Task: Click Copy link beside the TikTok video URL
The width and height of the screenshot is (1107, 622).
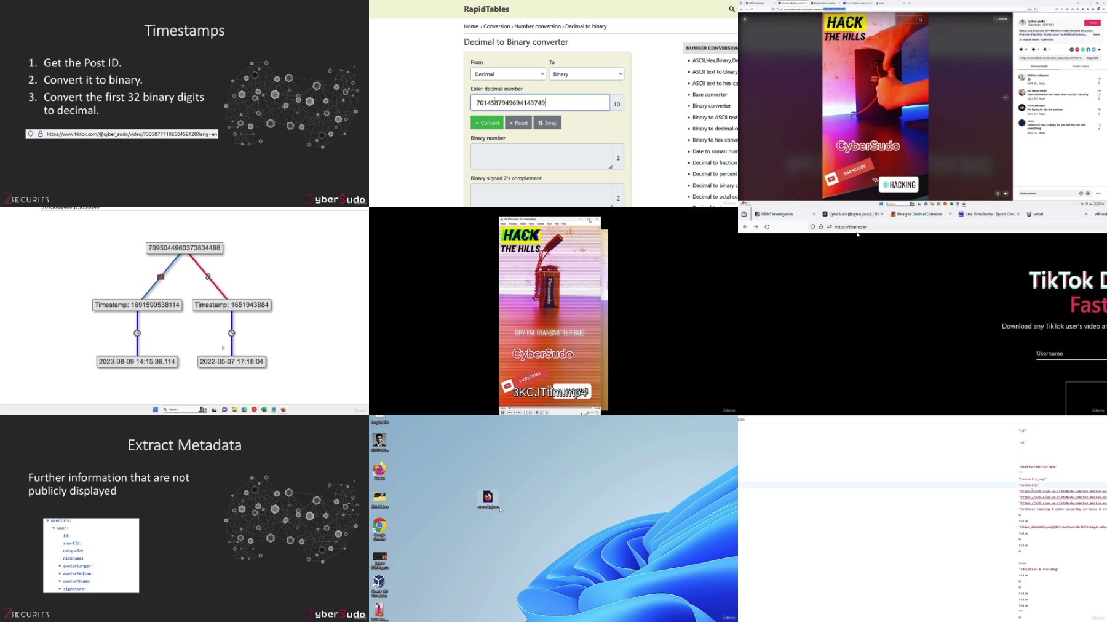Action: tap(1092, 58)
